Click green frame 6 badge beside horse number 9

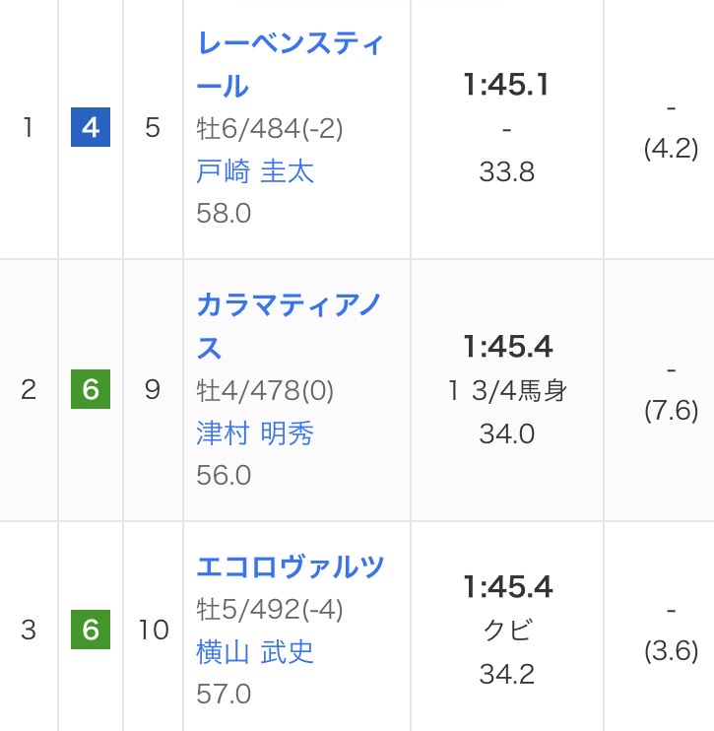tap(91, 390)
